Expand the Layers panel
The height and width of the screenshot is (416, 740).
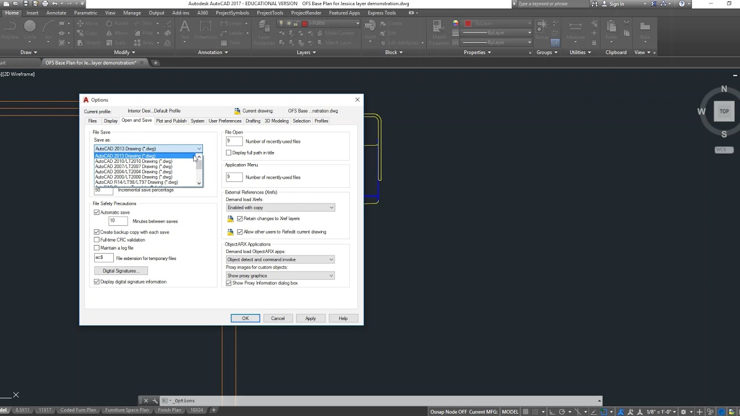[306, 52]
